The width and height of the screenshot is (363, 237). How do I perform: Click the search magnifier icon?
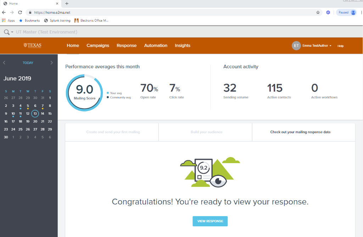6,32
